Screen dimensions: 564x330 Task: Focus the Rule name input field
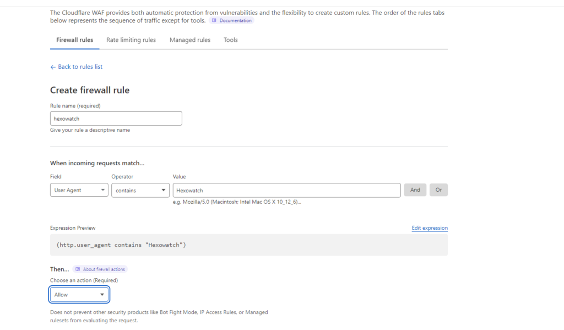[116, 118]
